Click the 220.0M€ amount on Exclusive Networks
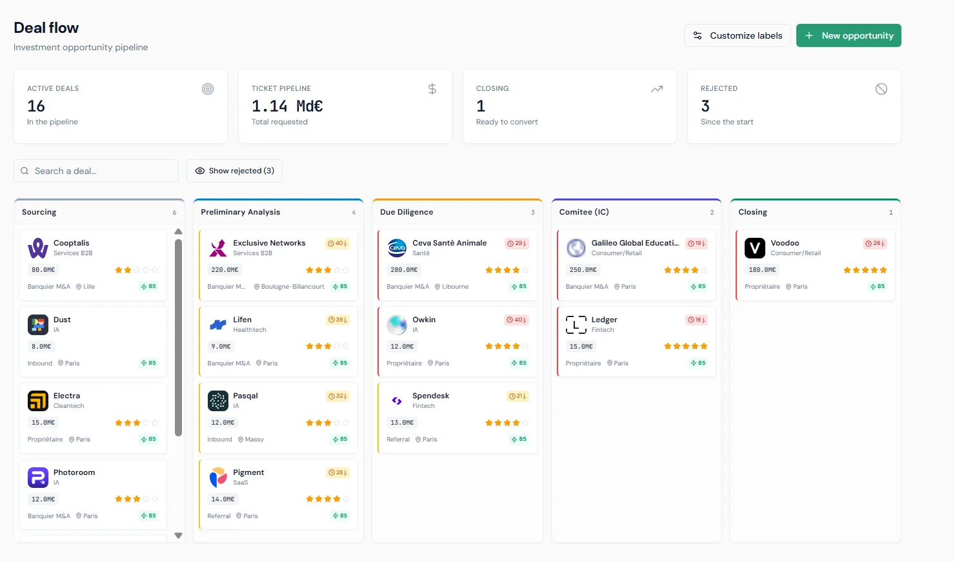Image resolution: width=955 pixels, height=562 pixels. [x=225, y=270]
